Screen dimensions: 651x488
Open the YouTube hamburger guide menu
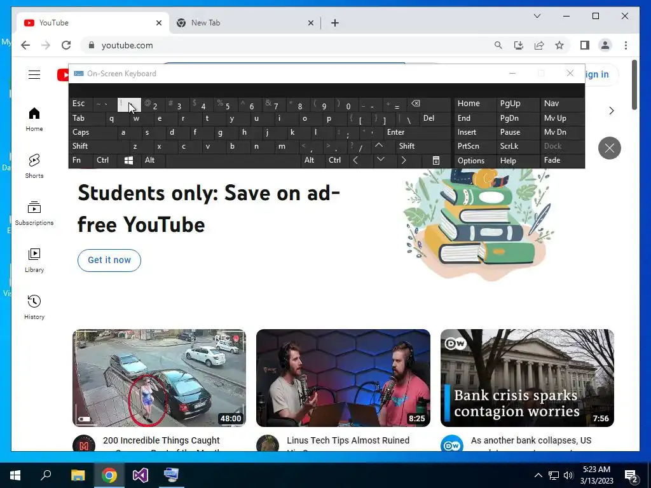[34, 75]
